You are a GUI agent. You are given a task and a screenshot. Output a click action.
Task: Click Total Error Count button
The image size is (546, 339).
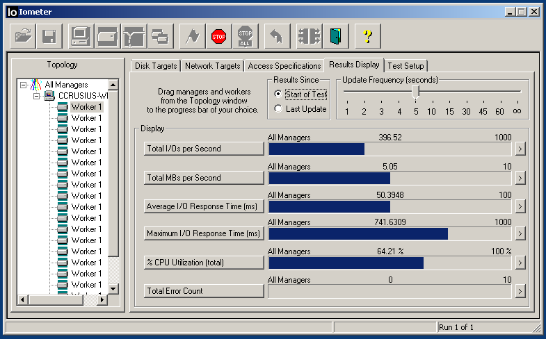(204, 291)
